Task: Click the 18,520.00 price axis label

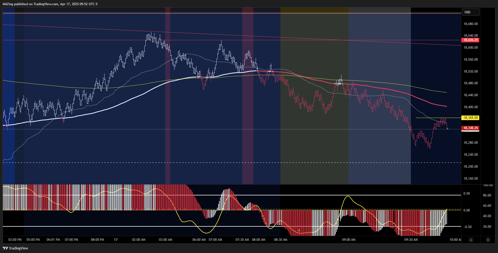Action: click(471, 71)
